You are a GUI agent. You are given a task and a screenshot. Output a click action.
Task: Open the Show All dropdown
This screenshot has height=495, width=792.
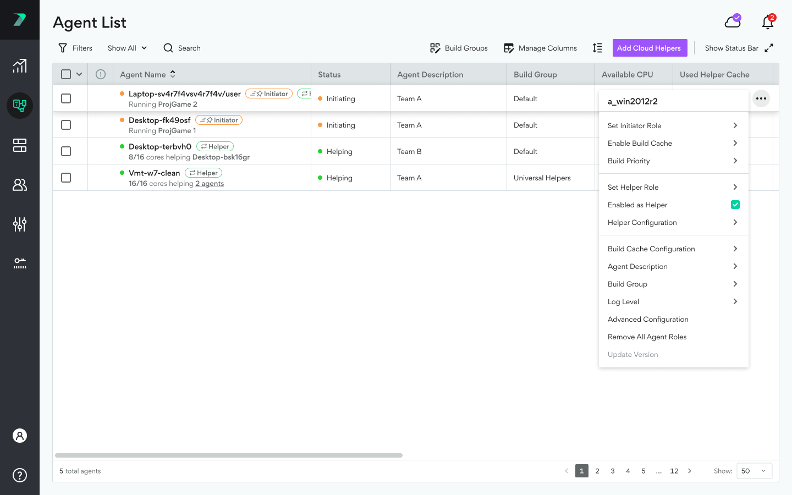(x=127, y=48)
